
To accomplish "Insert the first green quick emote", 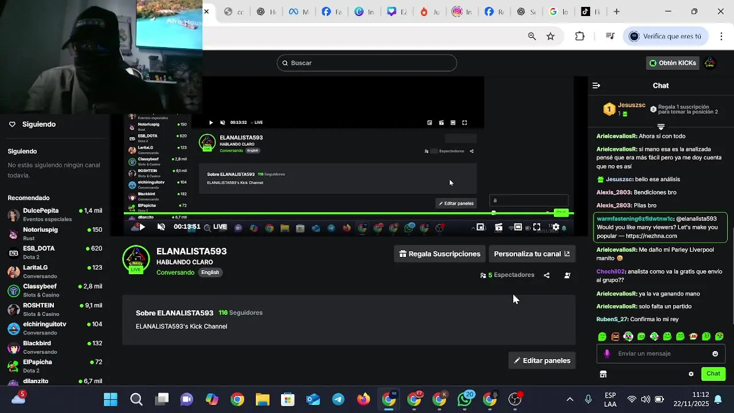I will [602, 337].
